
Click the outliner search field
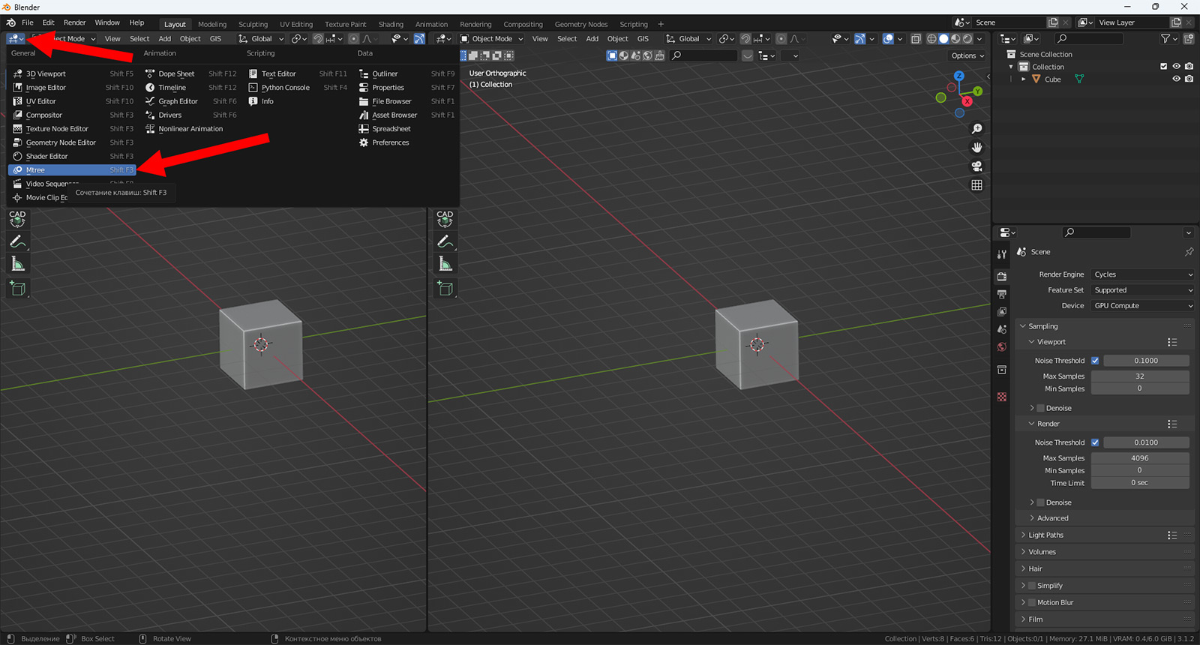pos(1087,38)
